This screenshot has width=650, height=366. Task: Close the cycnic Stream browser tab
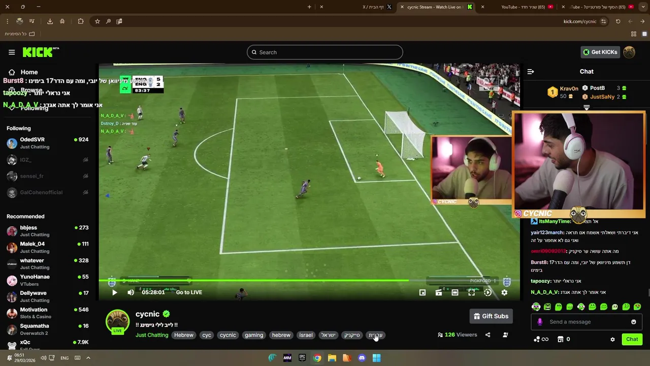pos(402,7)
